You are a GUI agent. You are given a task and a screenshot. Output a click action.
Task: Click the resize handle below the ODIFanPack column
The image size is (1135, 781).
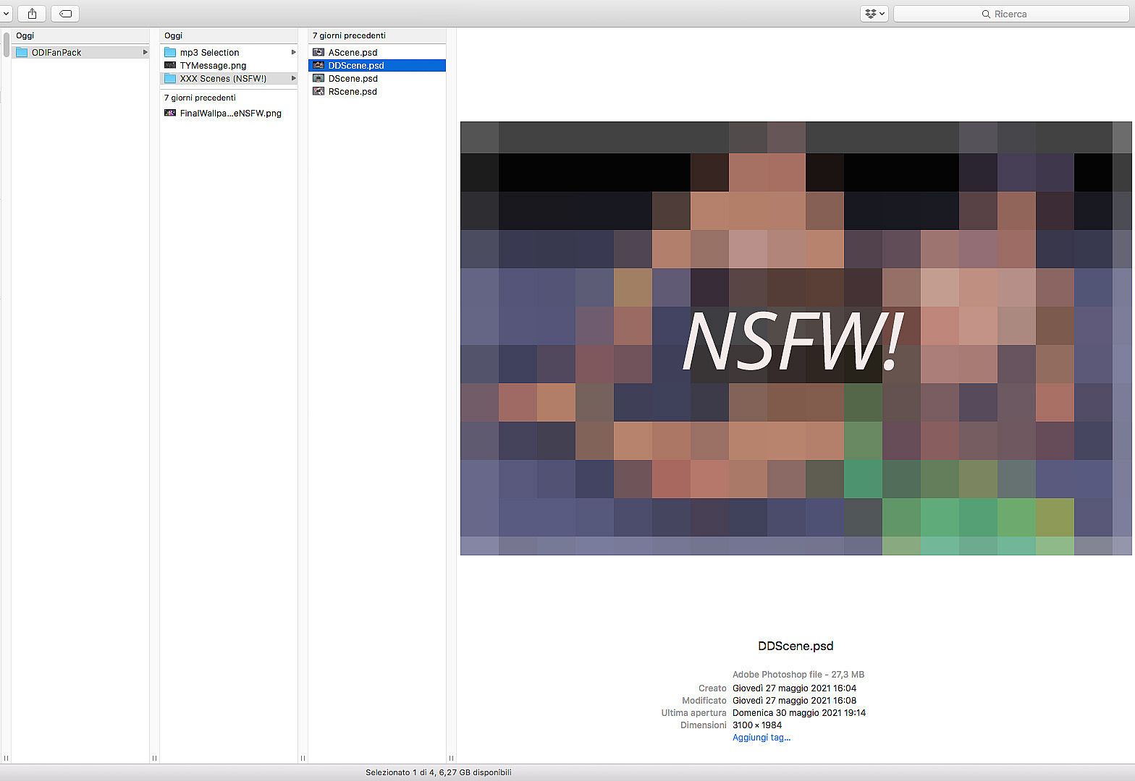[x=154, y=758]
